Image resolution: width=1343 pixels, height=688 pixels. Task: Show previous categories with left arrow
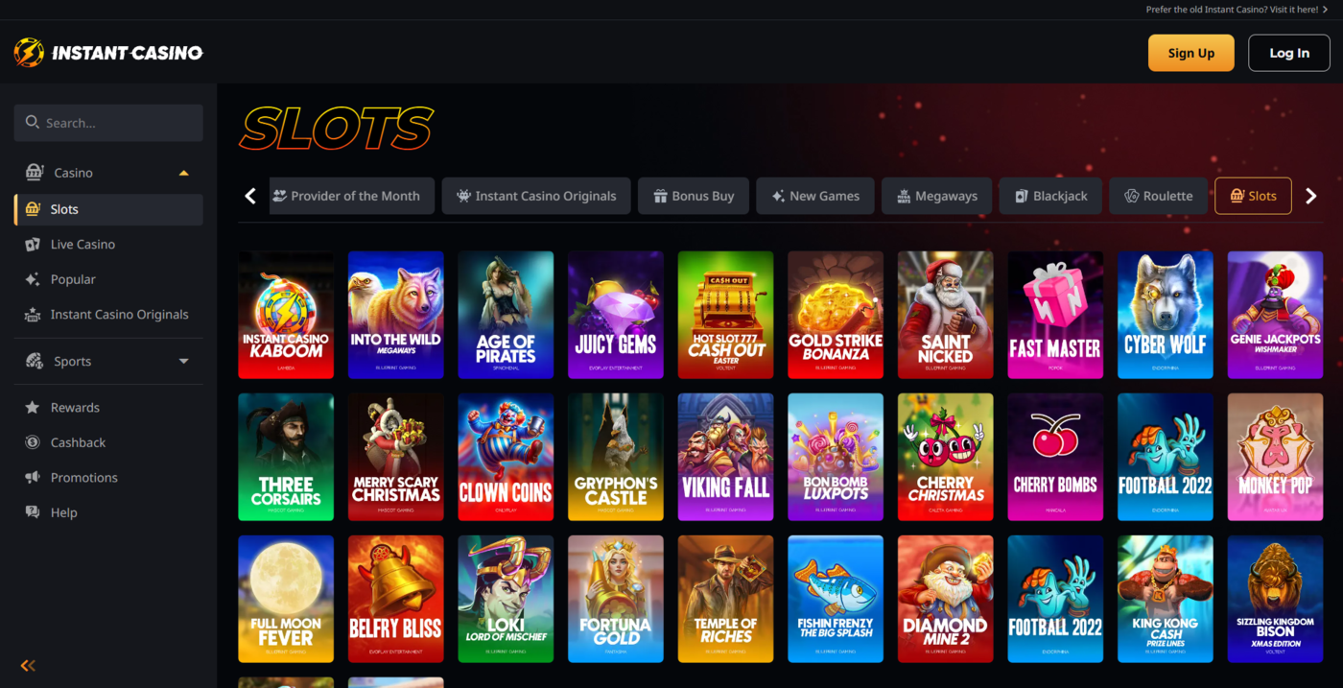point(250,196)
